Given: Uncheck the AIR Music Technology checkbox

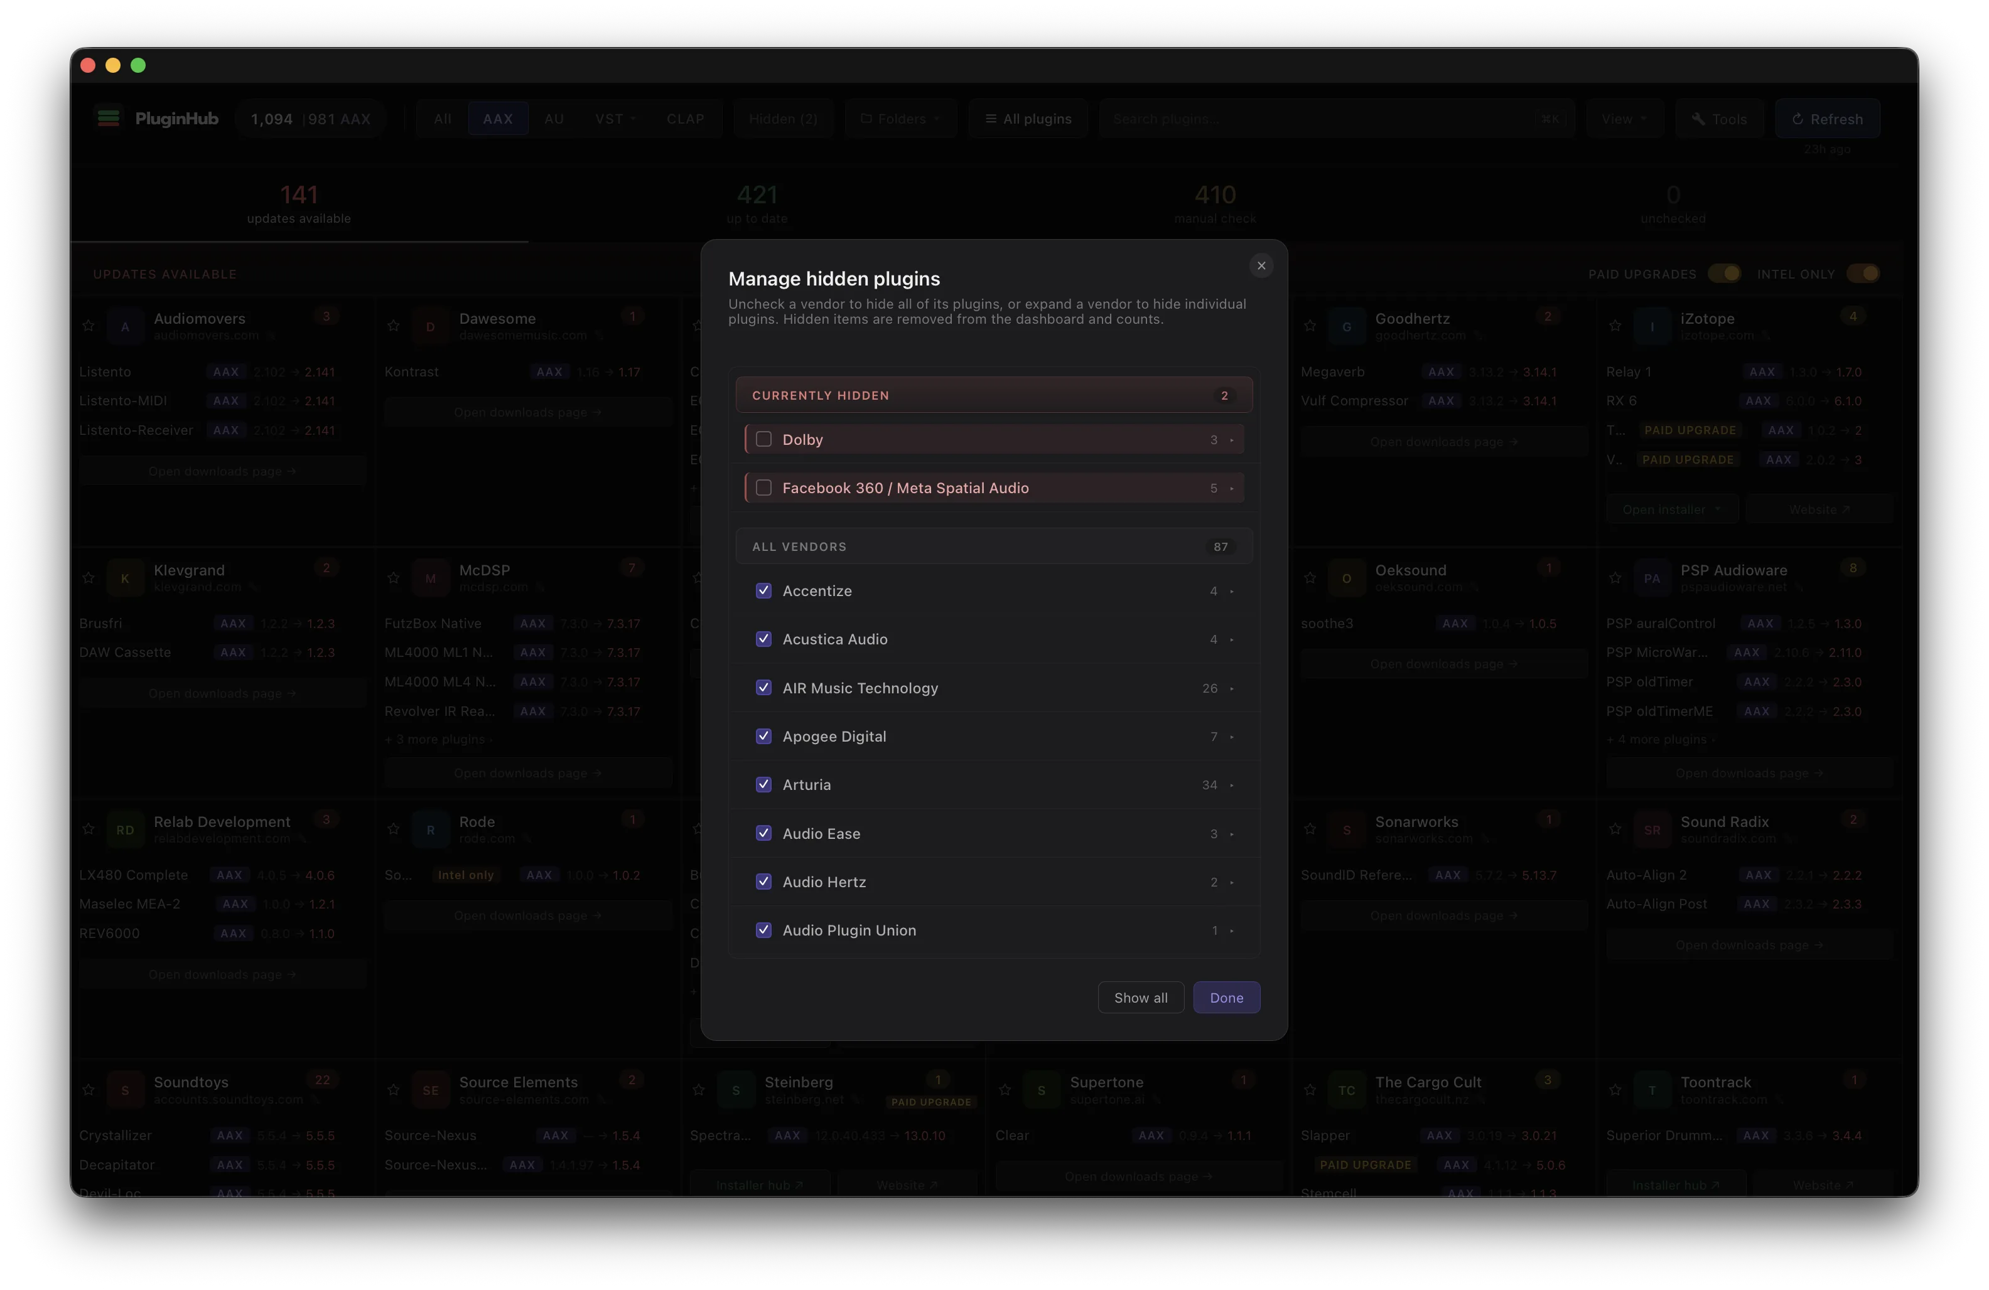Looking at the screenshot, I should (763, 687).
